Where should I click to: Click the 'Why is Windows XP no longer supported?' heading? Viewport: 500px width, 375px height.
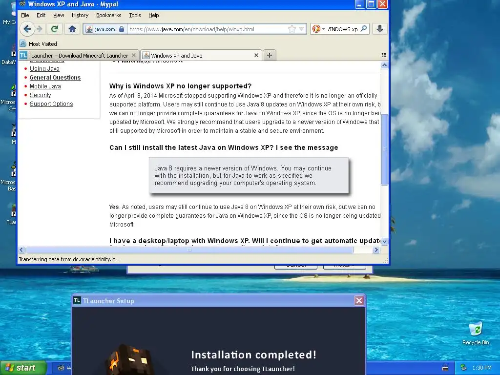[x=181, y=86]
